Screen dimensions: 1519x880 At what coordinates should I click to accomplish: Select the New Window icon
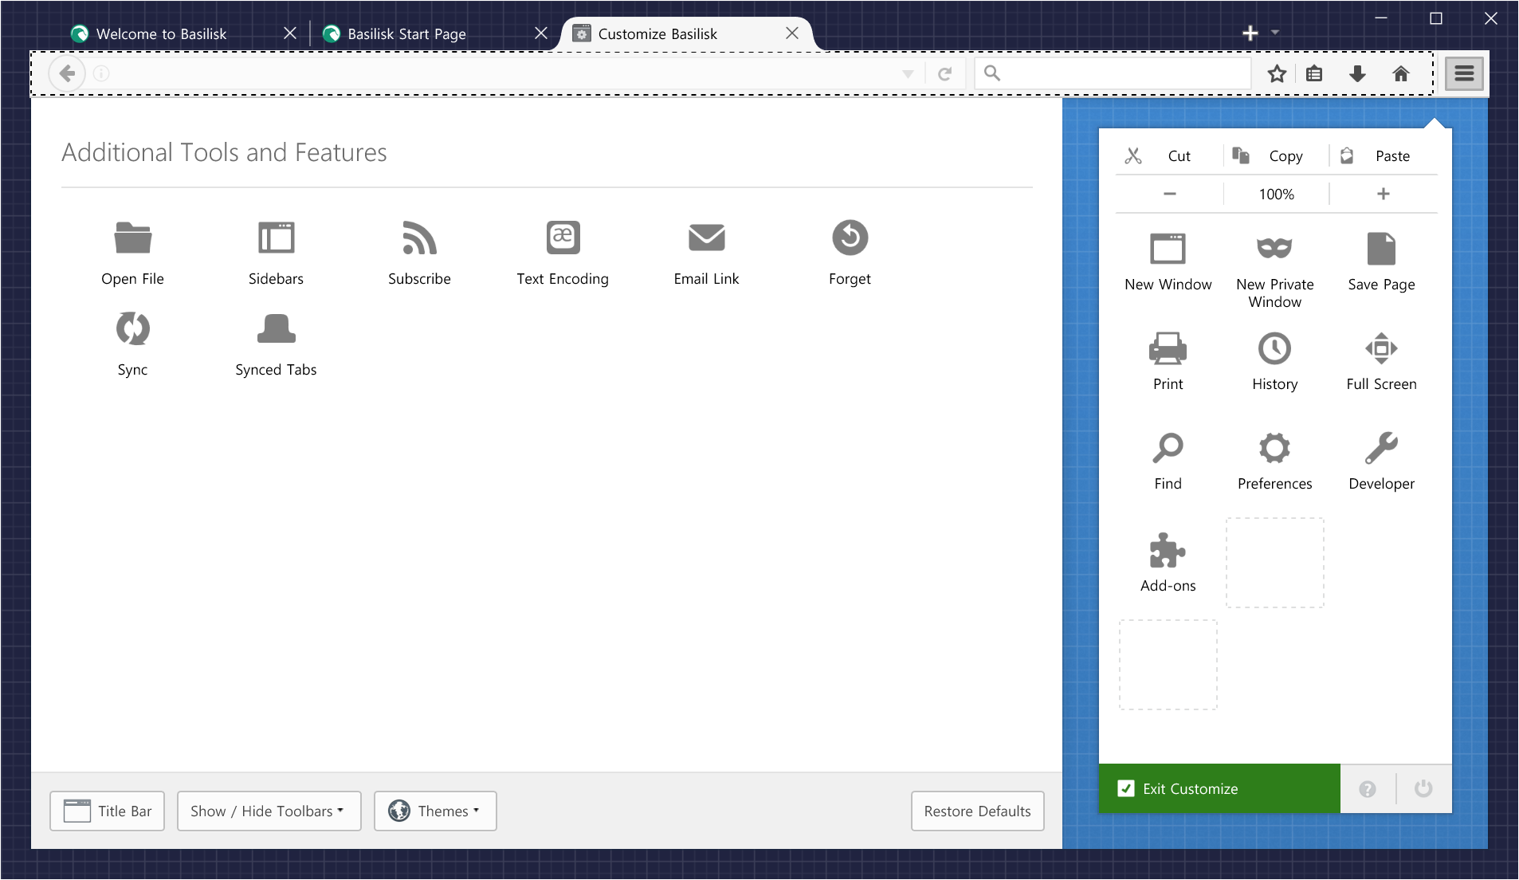coord(1168,249)
